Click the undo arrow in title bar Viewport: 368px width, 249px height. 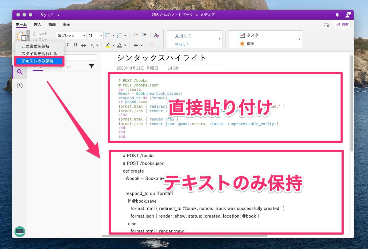43,15
